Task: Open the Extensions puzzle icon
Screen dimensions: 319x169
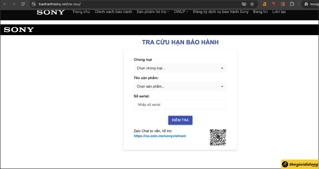Action: click(x=292, y=4)
